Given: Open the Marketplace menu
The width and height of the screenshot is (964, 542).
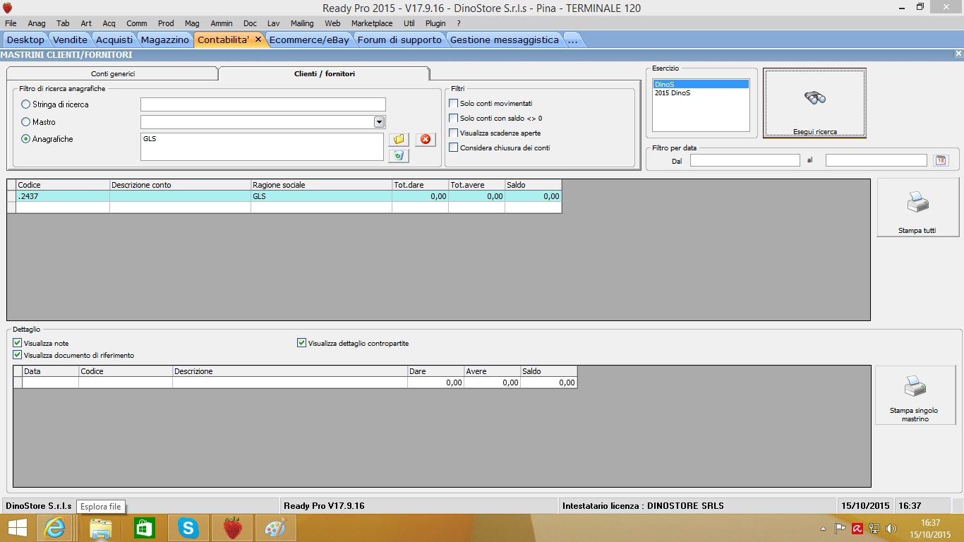Looking at the screenshot, I should 372,23.
